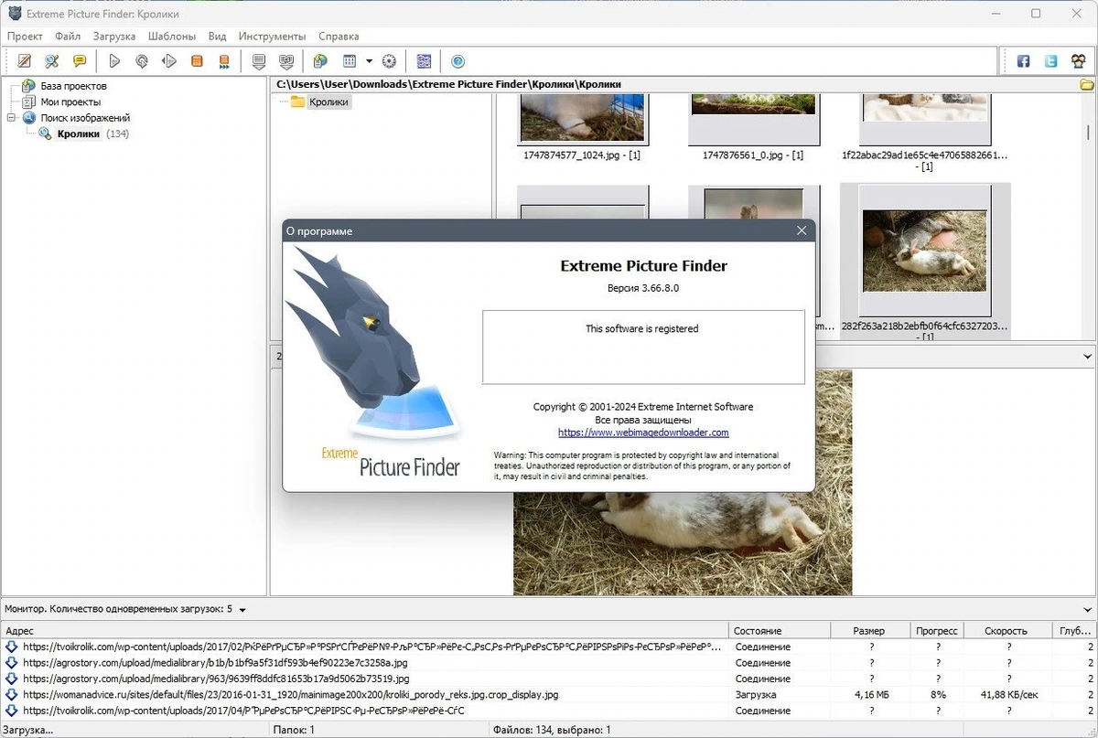
Task: Open the Справка menu
Action: (339, 37)
